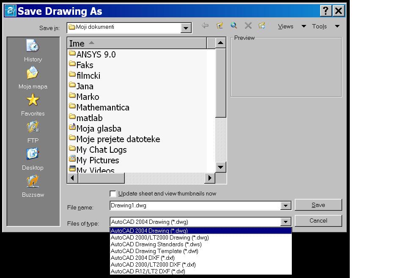Screen dimensions: 406x278
Task: Close the Save Drawing As dialog
Action: (x=339, y=11)
